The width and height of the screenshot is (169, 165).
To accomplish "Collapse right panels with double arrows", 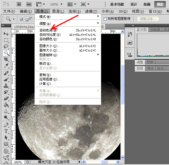I will pyautogui.click(x=133, y=26).
